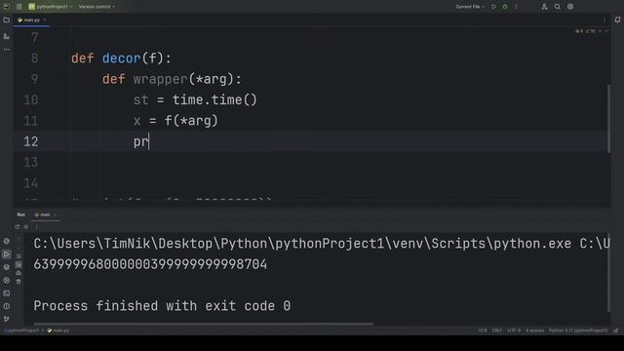Viewport: 624px width, 351px height.
Task: Open the Version control dropdown
Action: point(97,7)
